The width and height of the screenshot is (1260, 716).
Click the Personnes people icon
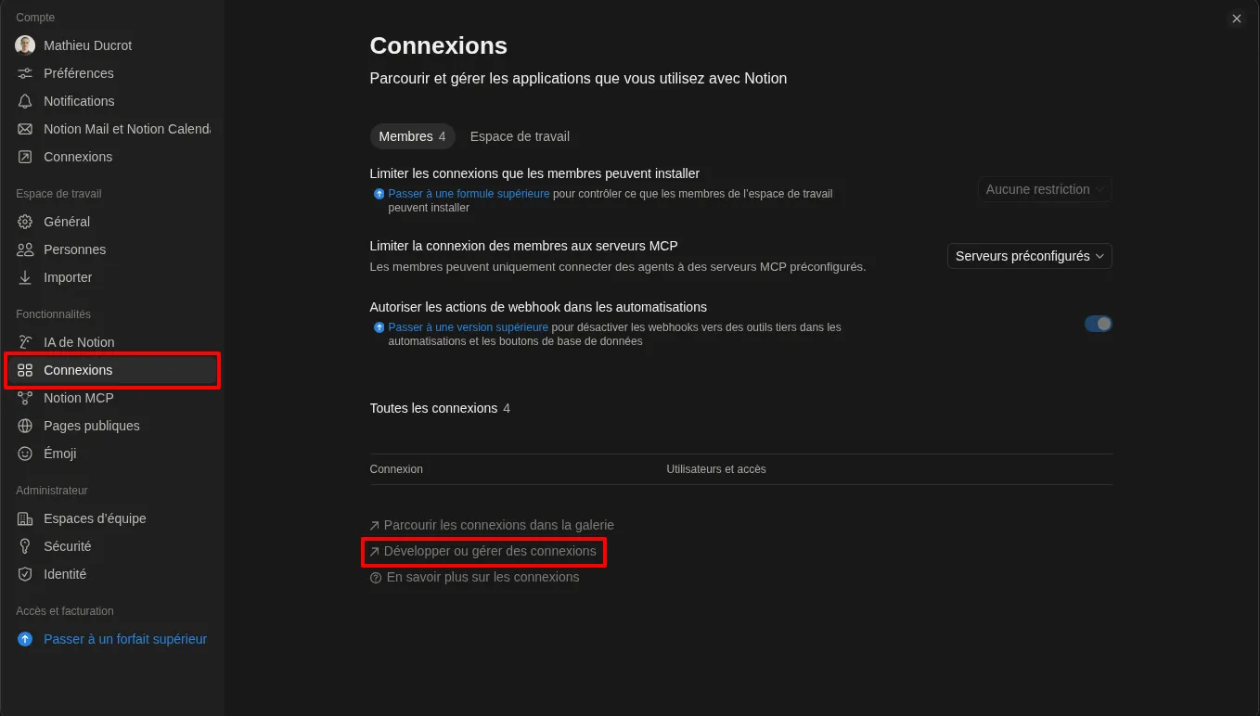point(25,249)
